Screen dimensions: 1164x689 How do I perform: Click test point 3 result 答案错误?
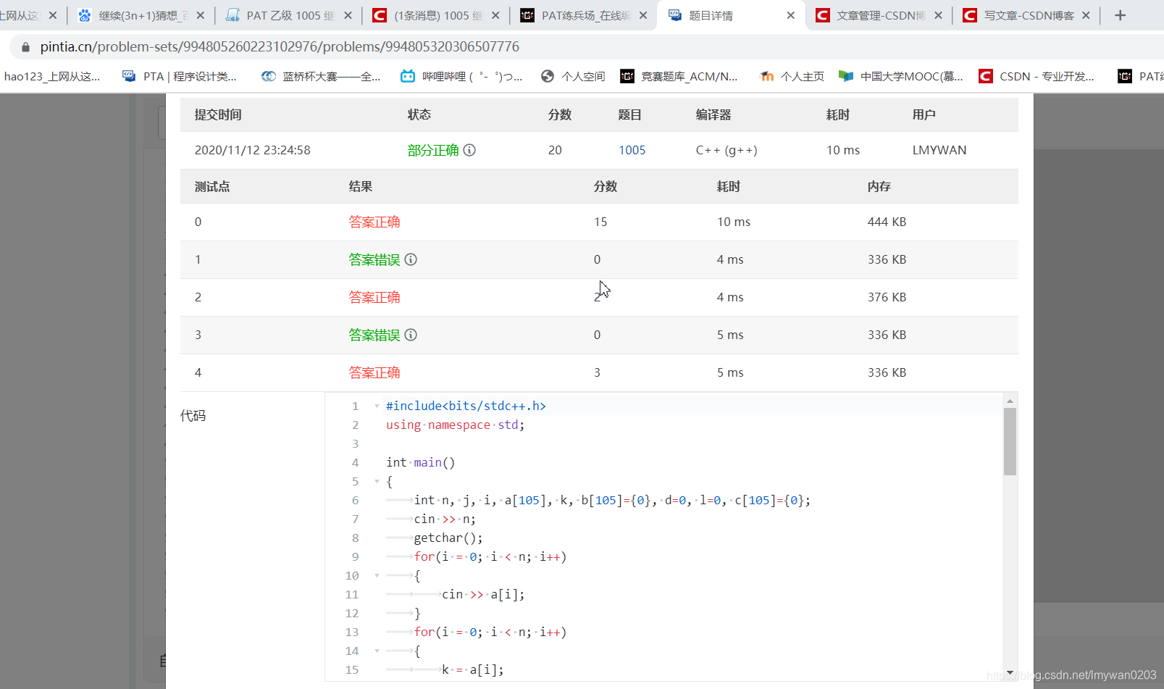(374, 335)
